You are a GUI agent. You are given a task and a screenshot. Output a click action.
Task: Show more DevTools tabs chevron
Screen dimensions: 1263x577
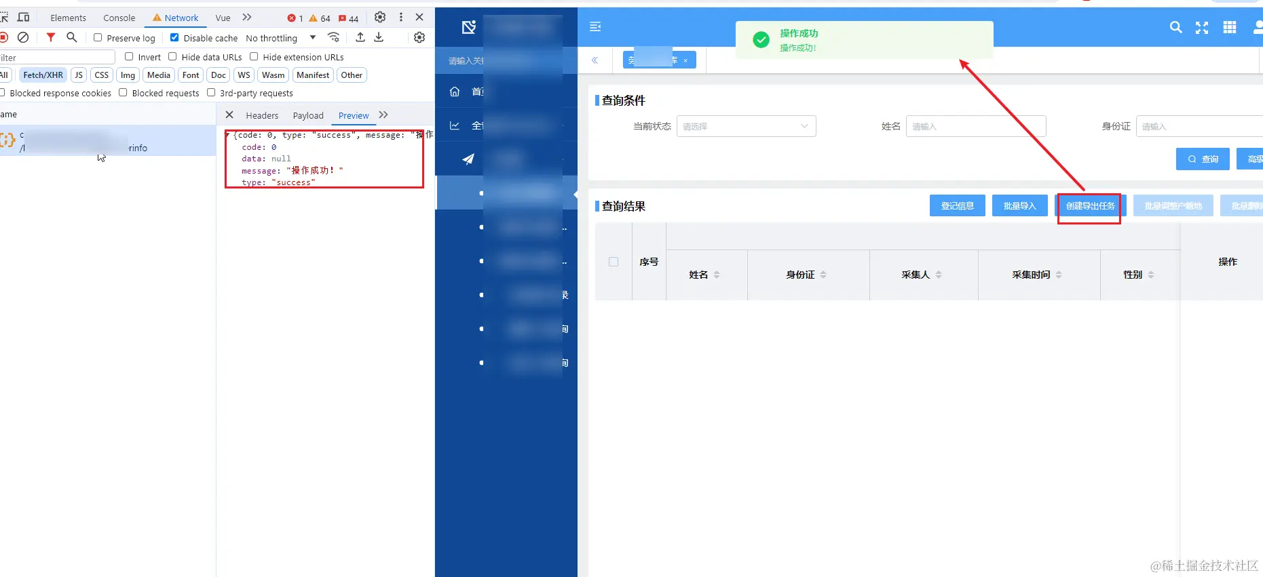click(x=247, y=18)
